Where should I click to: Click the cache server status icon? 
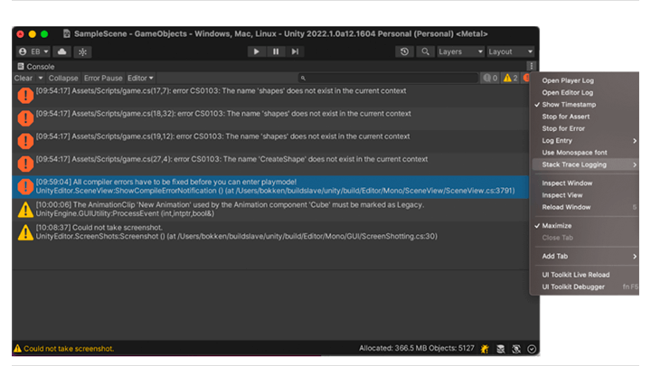[501, 349]
